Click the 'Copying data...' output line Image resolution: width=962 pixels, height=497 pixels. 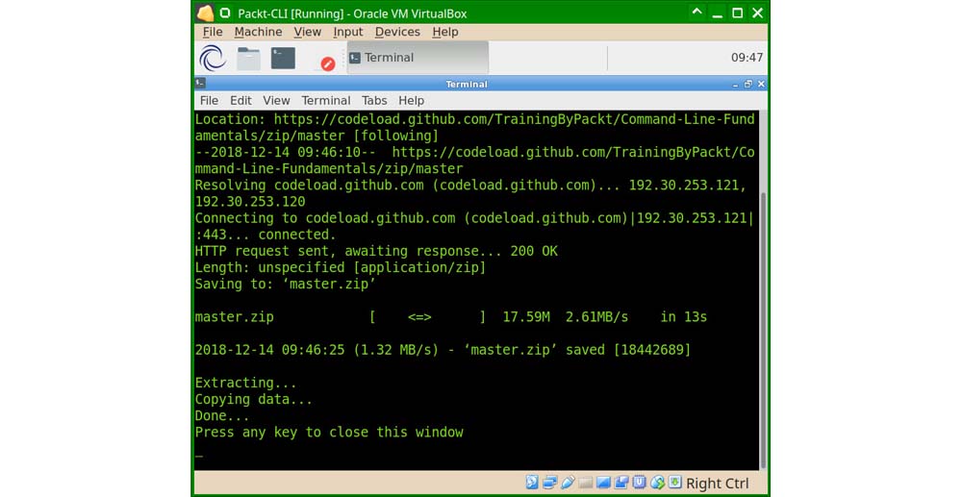pos(253,400)
